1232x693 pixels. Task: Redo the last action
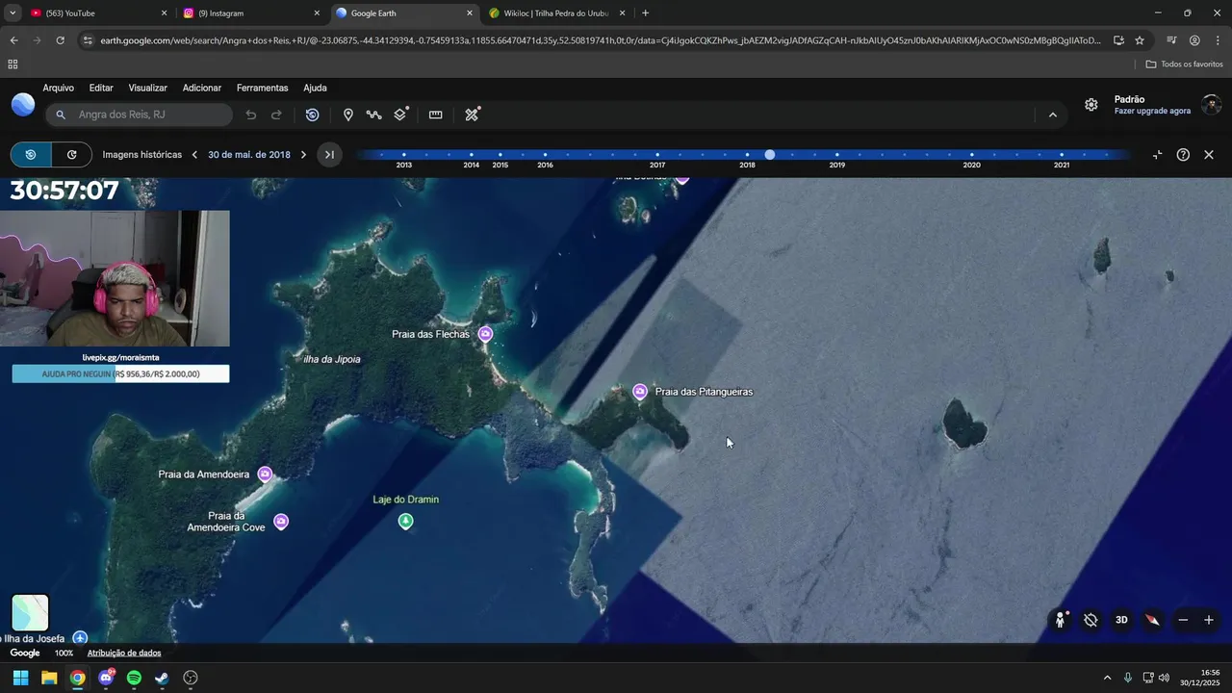276,115
